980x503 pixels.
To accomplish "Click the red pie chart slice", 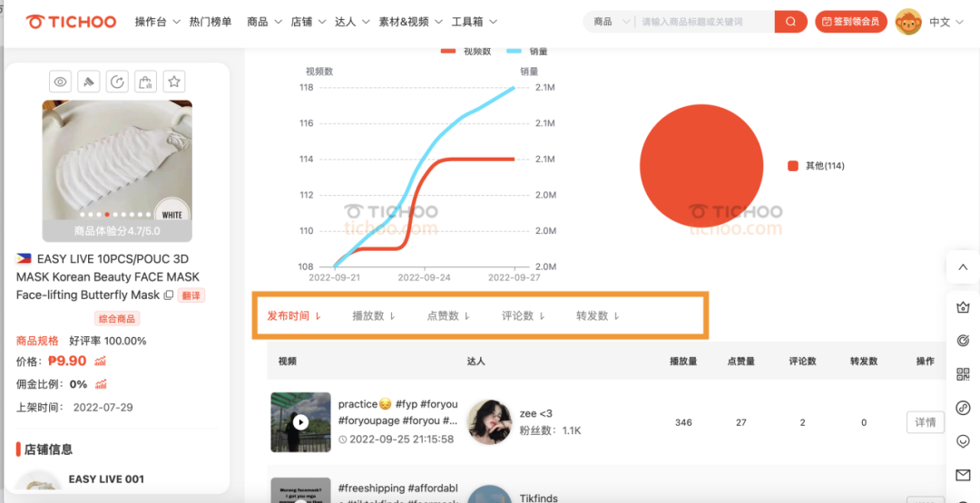I will point(701,165).
